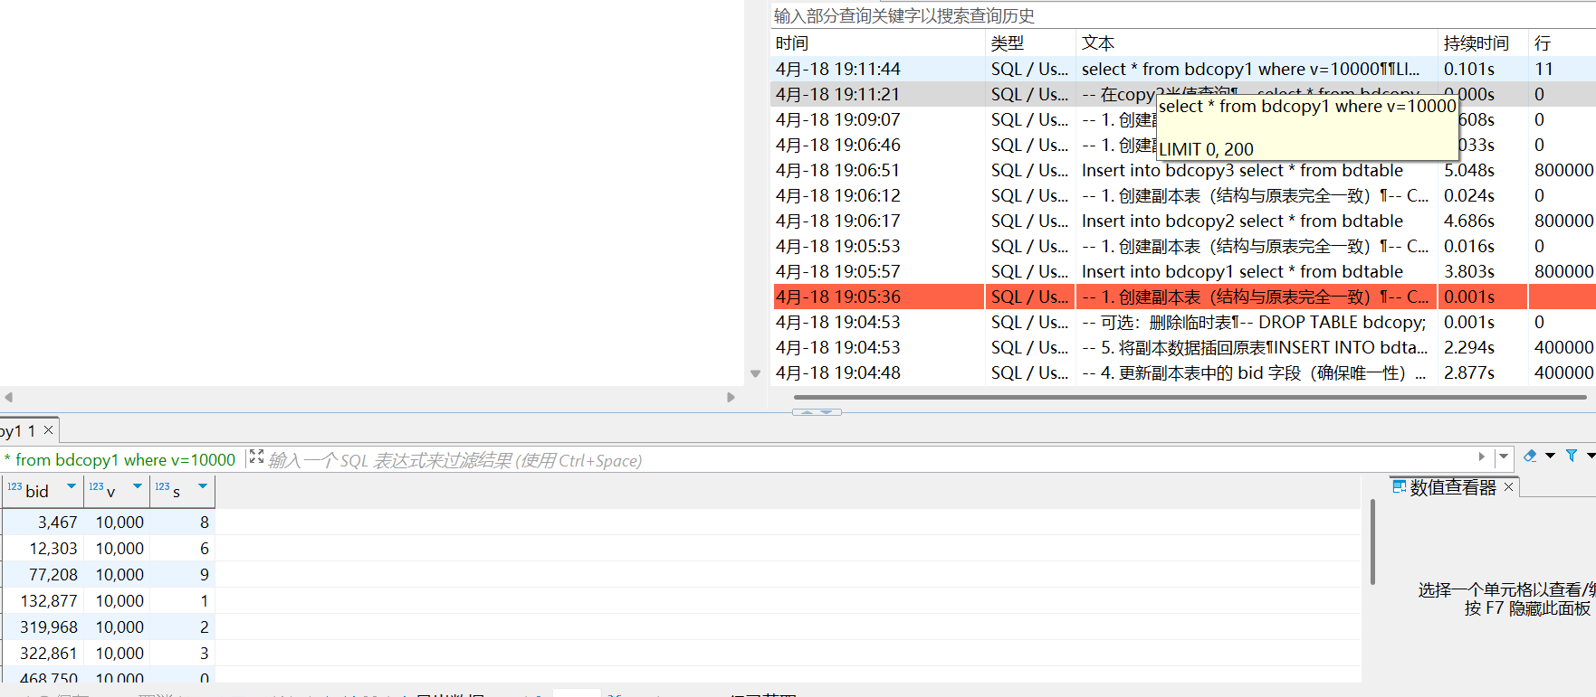The width and height of the screenshot is (1596, 697).
Task: Expand the filter history dropdown
Action: click(x=1504, y=457)
